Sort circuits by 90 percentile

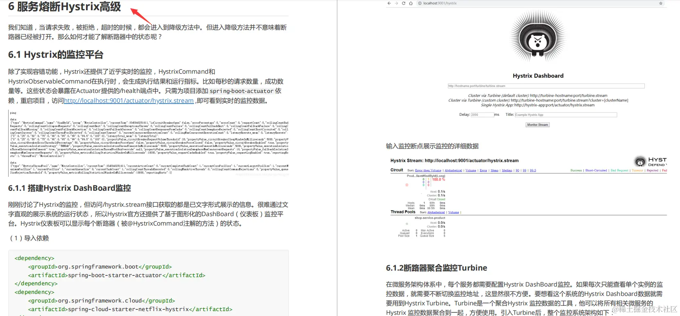point(517,170)
